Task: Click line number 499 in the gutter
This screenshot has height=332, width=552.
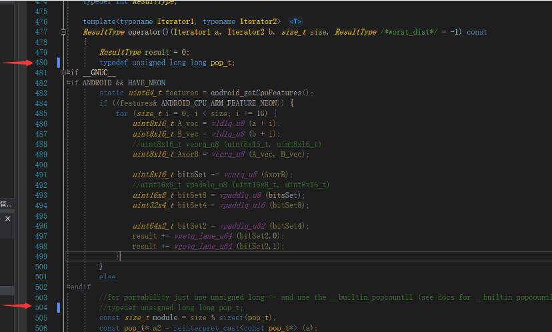Action: coord(41,257)
